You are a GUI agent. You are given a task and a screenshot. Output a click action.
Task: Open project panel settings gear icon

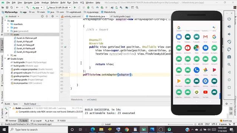click(53, 16)
